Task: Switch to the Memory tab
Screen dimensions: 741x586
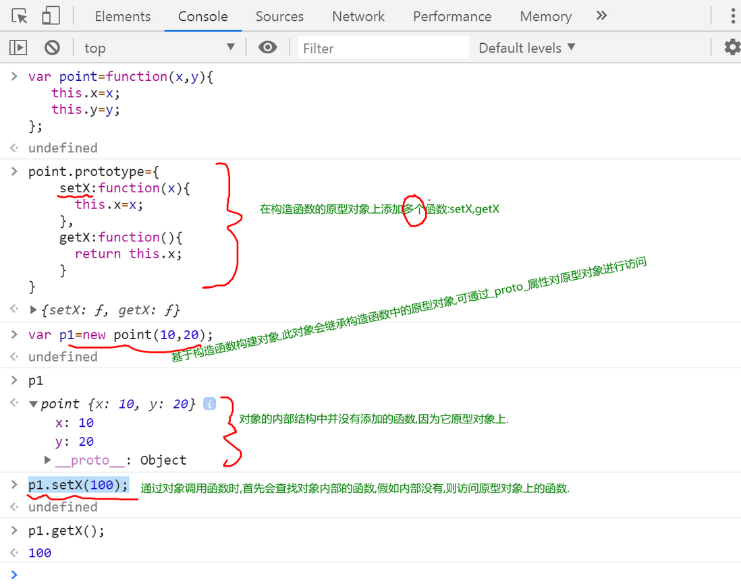Action: pos(545,17)
